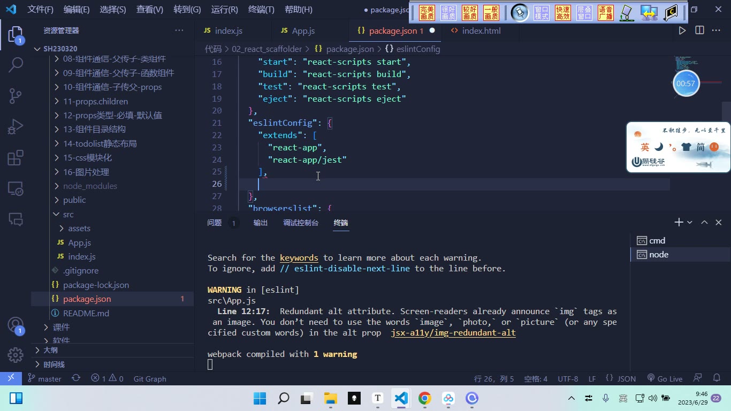The image size is (731, 411).
Task: Open Windows Start menu
Action: pos(260,398)
